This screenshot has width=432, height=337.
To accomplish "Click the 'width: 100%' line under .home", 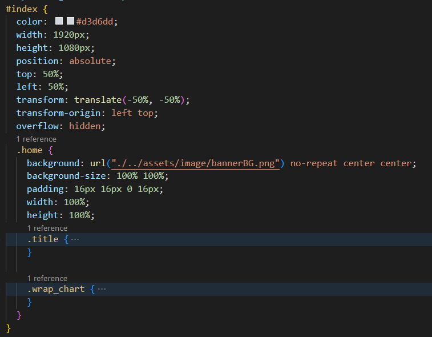I will (58, 202).
